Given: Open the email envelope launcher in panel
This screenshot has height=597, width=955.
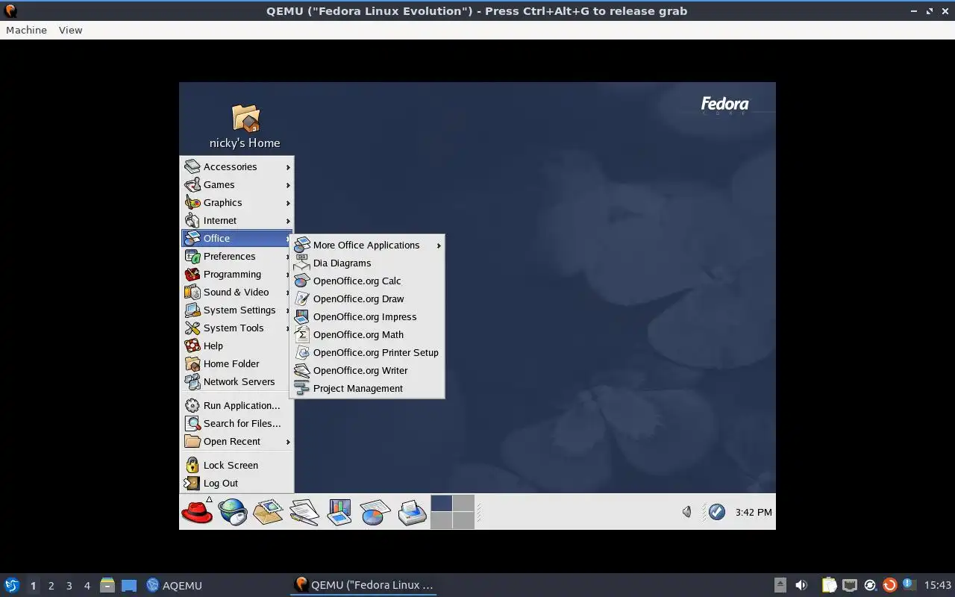Looking at the screenshot, I should click(268, 512).
